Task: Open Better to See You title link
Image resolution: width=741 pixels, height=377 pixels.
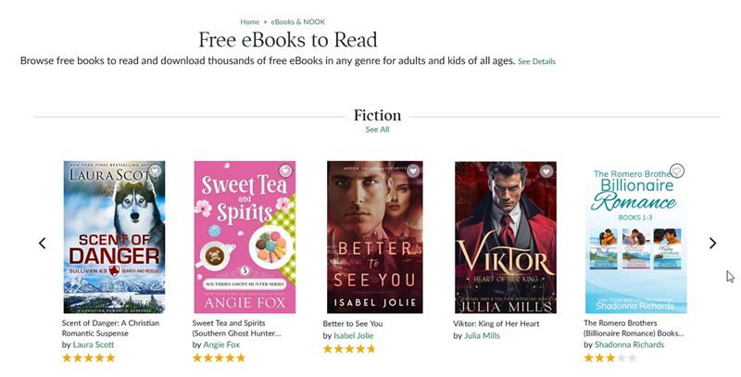Action: 353,323
